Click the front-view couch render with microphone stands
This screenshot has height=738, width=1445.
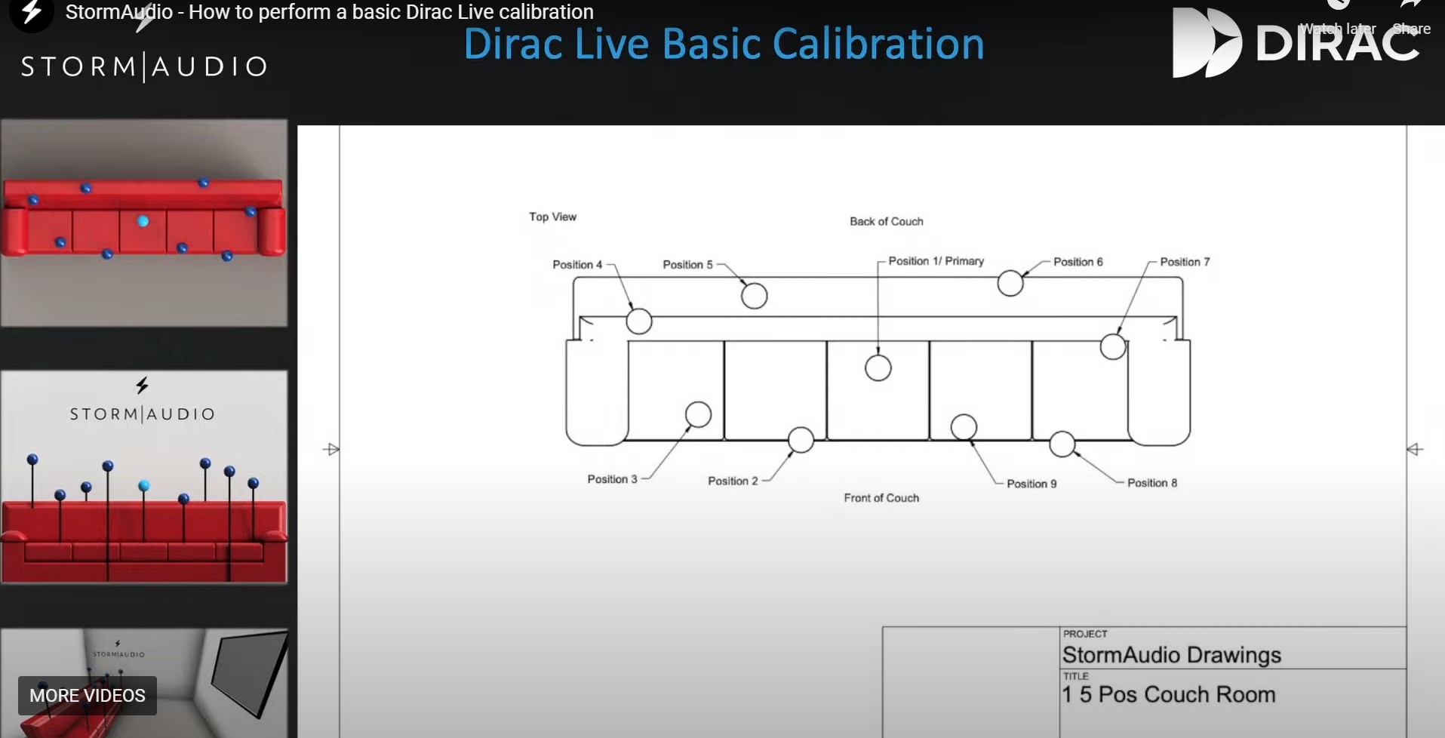(144, 477)
